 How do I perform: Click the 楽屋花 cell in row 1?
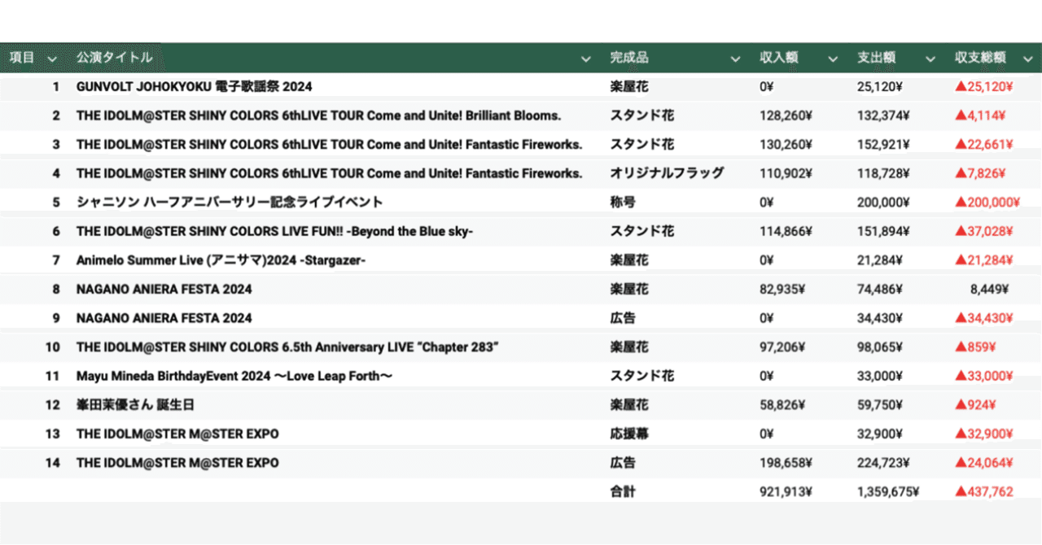coord(630,86)
